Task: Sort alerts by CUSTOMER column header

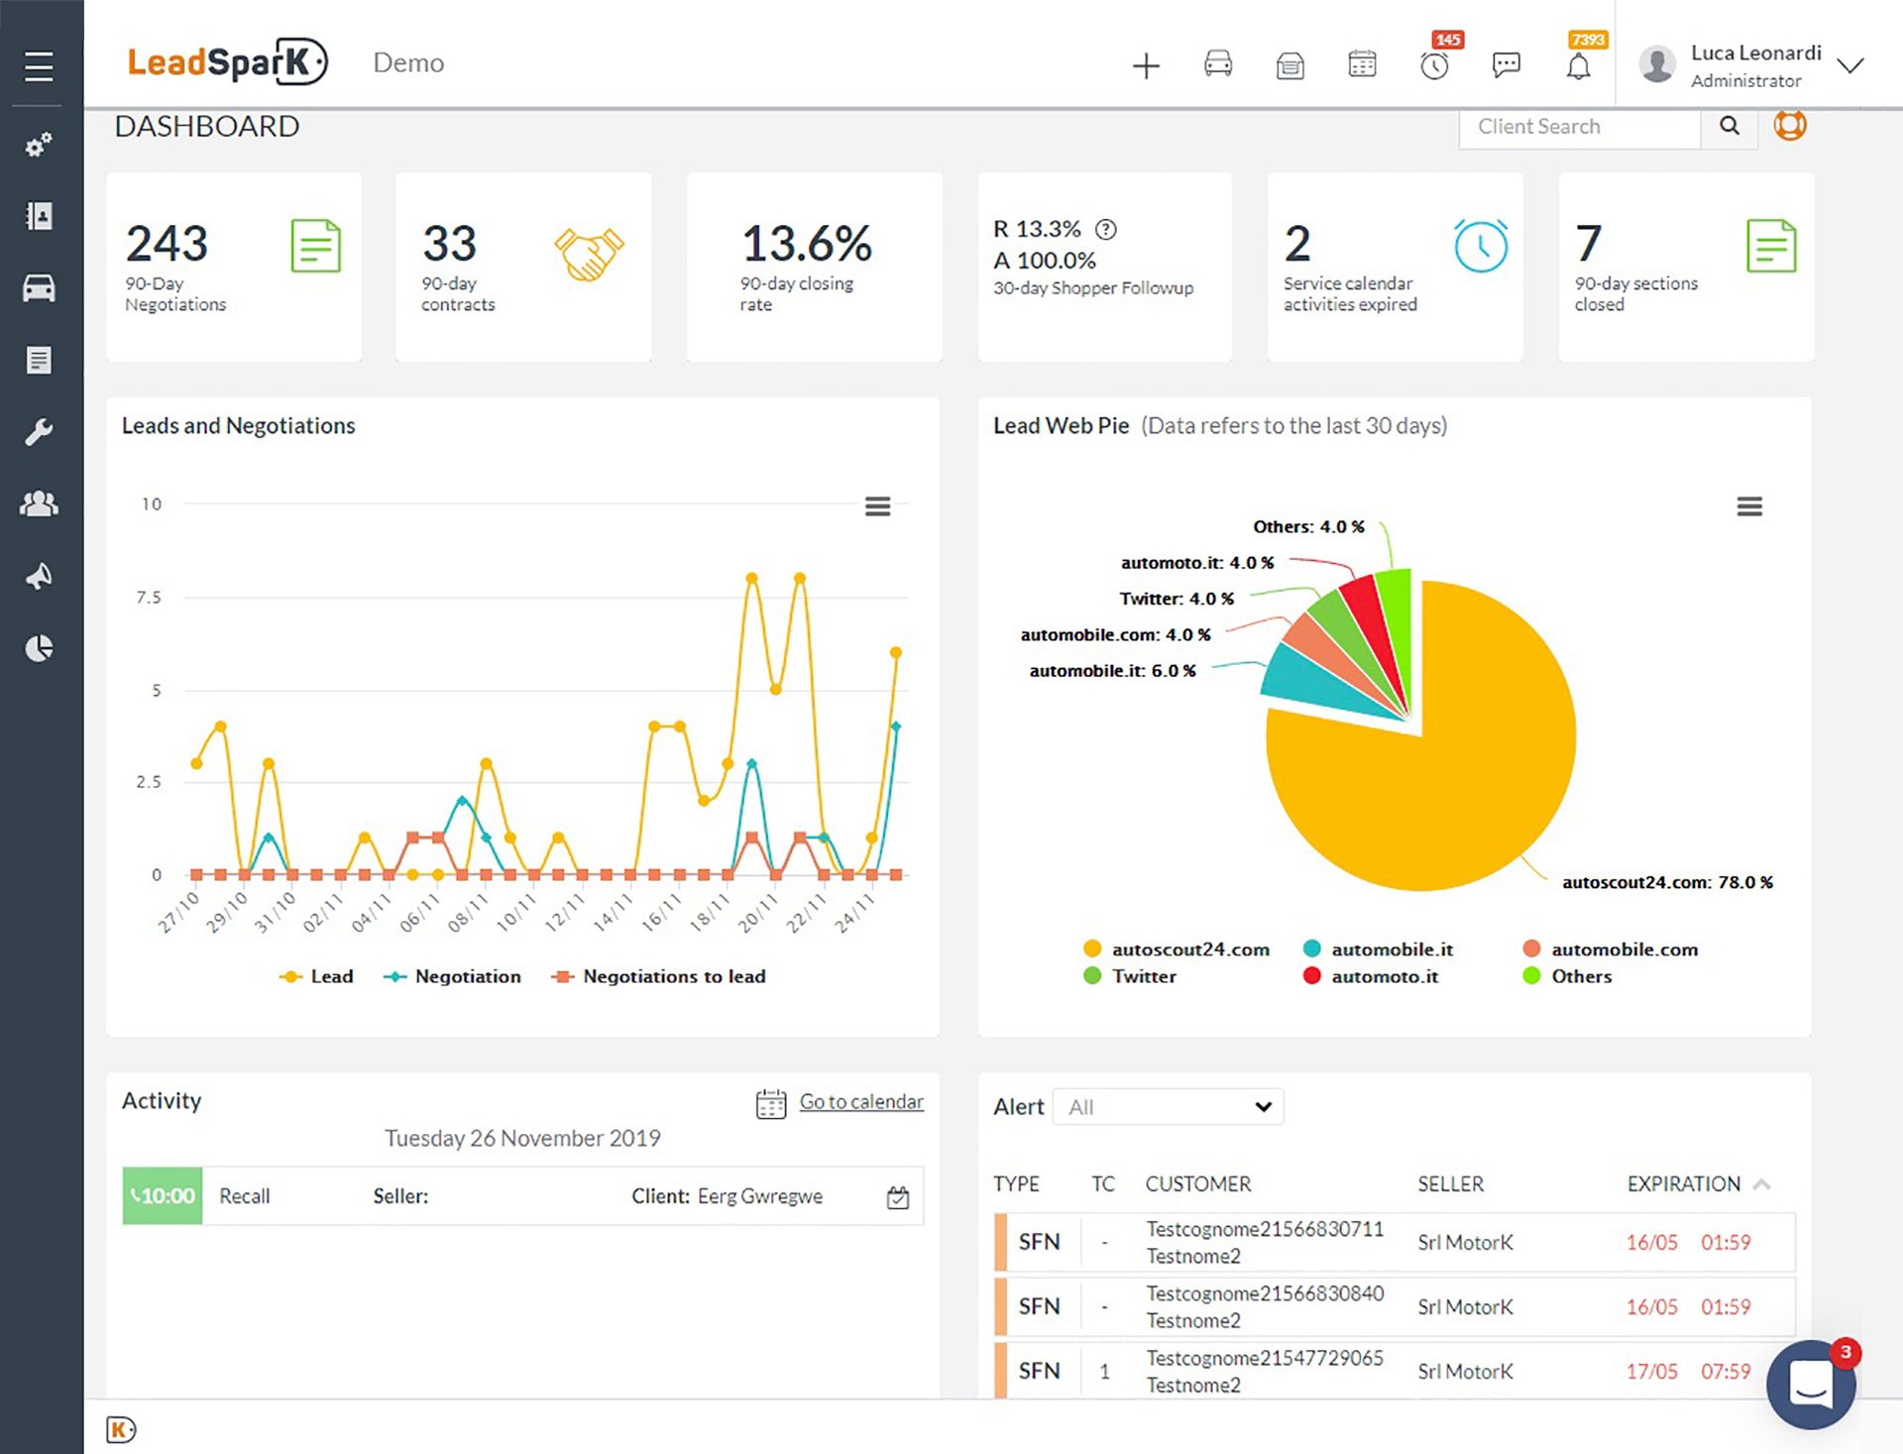Action: coord(1198,1184)
